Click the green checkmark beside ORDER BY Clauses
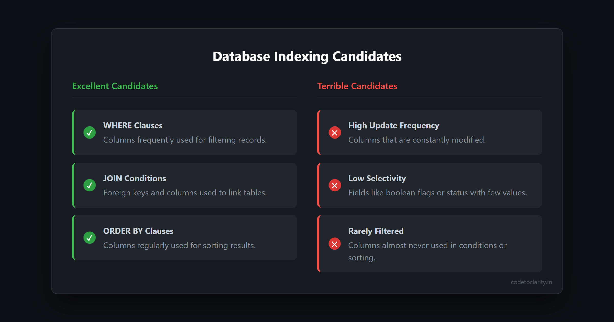The height and width of the screenshot is (322, 614). click(x=90, y=238)
